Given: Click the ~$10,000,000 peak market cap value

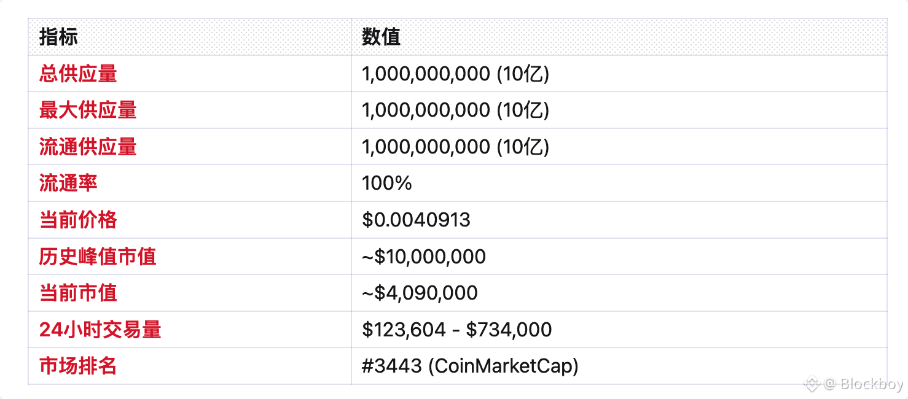Looking at the screenshot, I should coord(424,257).
